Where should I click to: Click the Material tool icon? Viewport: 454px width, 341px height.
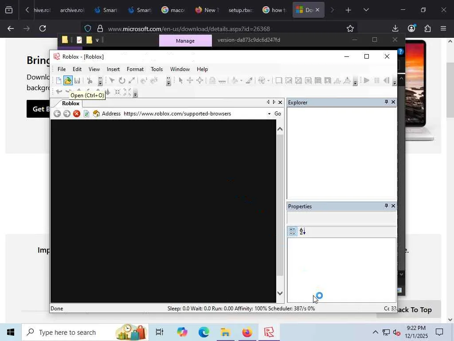click(x=262, y=81)
